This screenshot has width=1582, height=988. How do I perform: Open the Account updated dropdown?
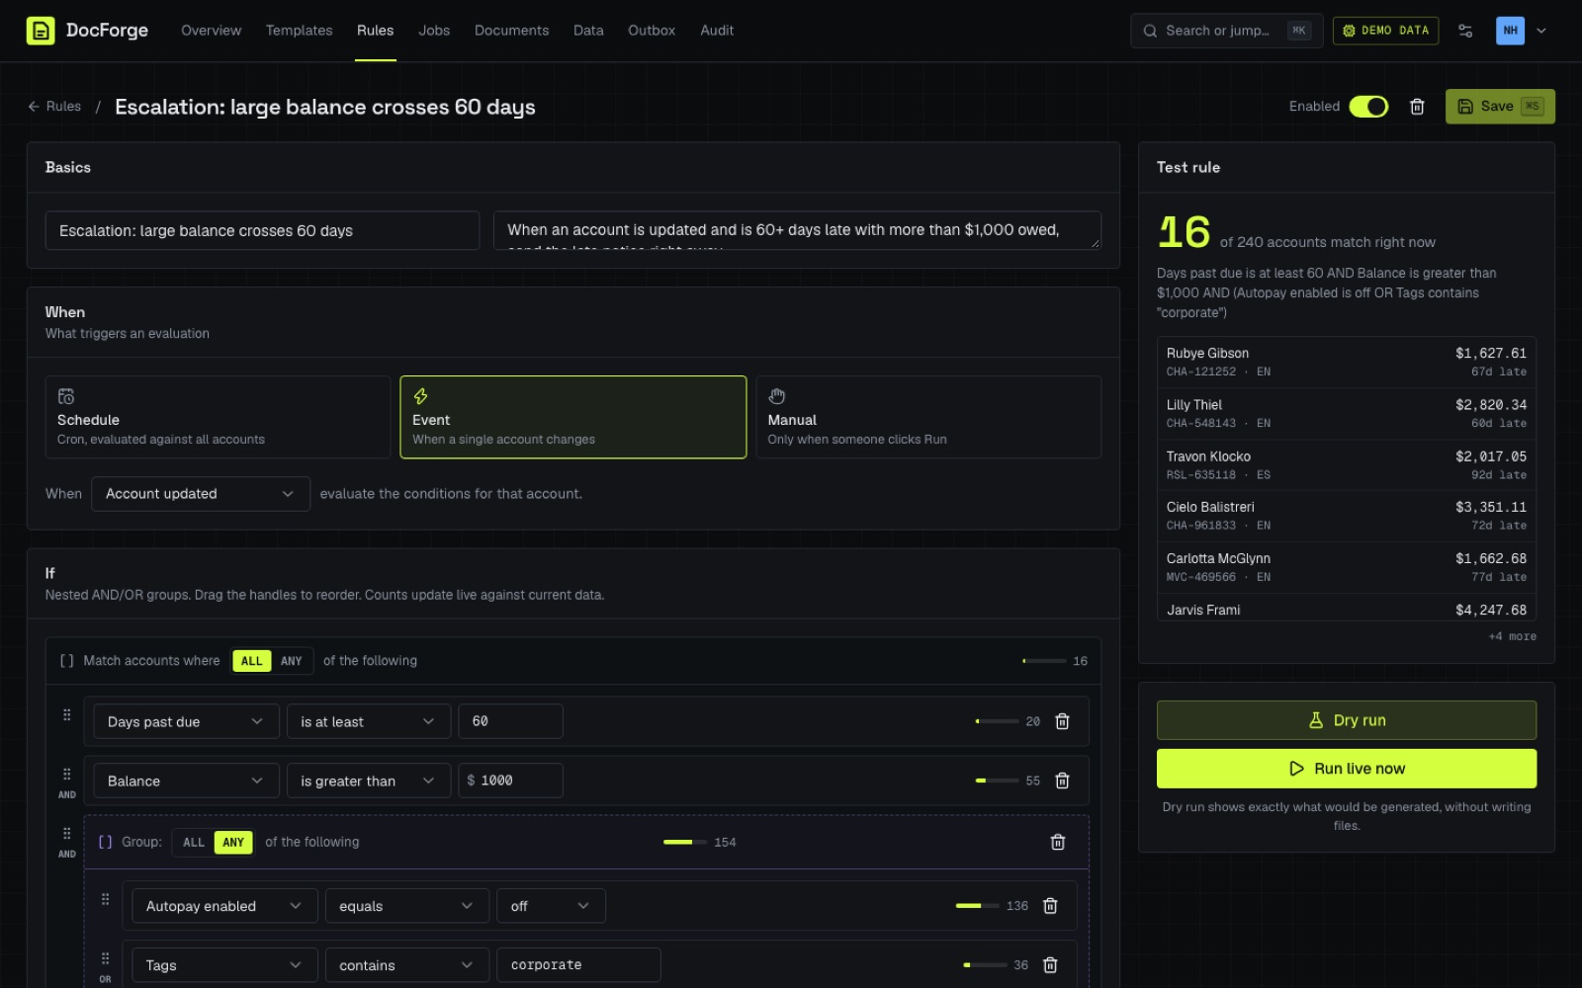pos(201,494)
